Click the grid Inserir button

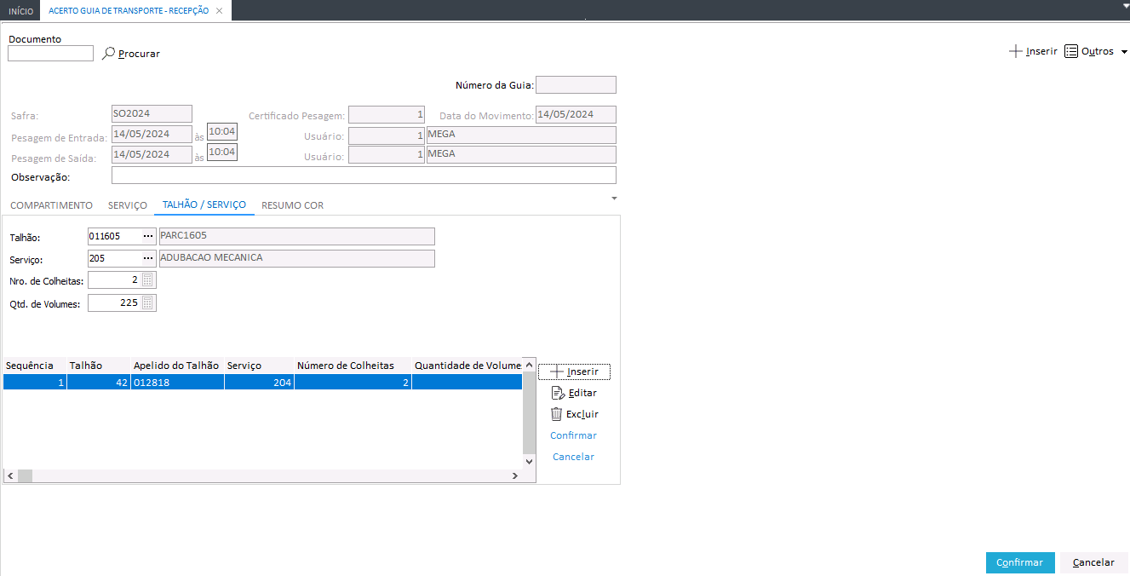574,372
